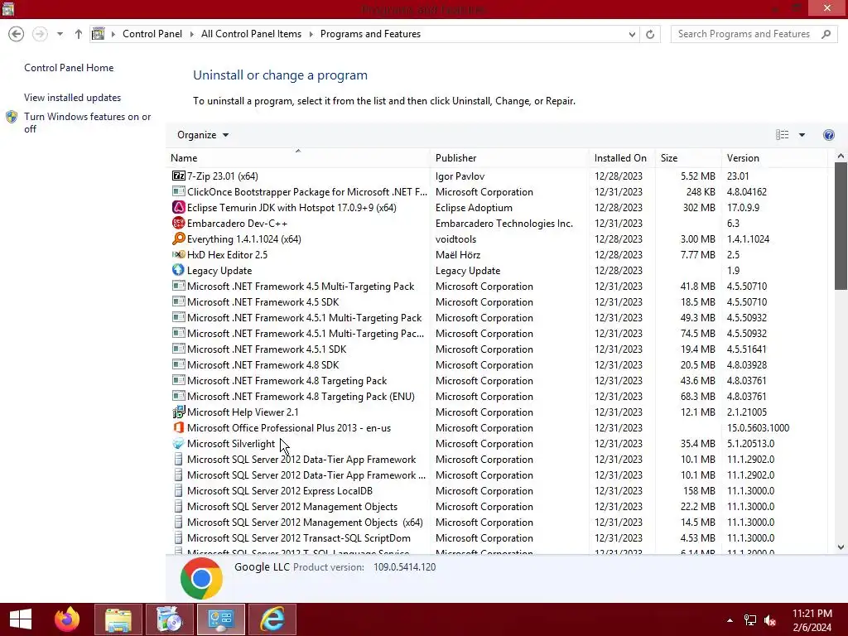Click the Microsoft Office 2013 icon
This screenshot has height=636, width=848.
coord(178,428)
